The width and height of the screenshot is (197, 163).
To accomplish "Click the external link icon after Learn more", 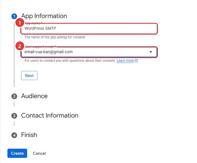I will (136, 61).
